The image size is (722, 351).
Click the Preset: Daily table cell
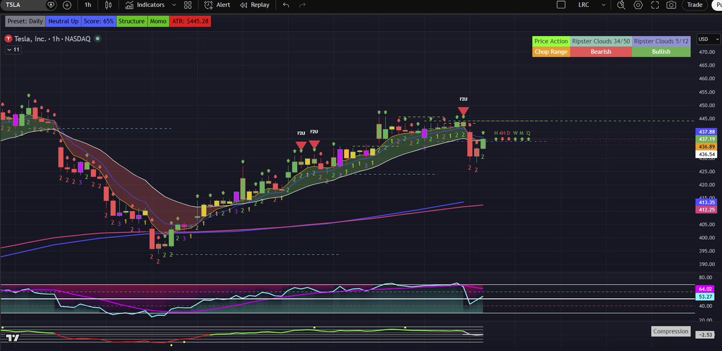click(x=25, y=21)
